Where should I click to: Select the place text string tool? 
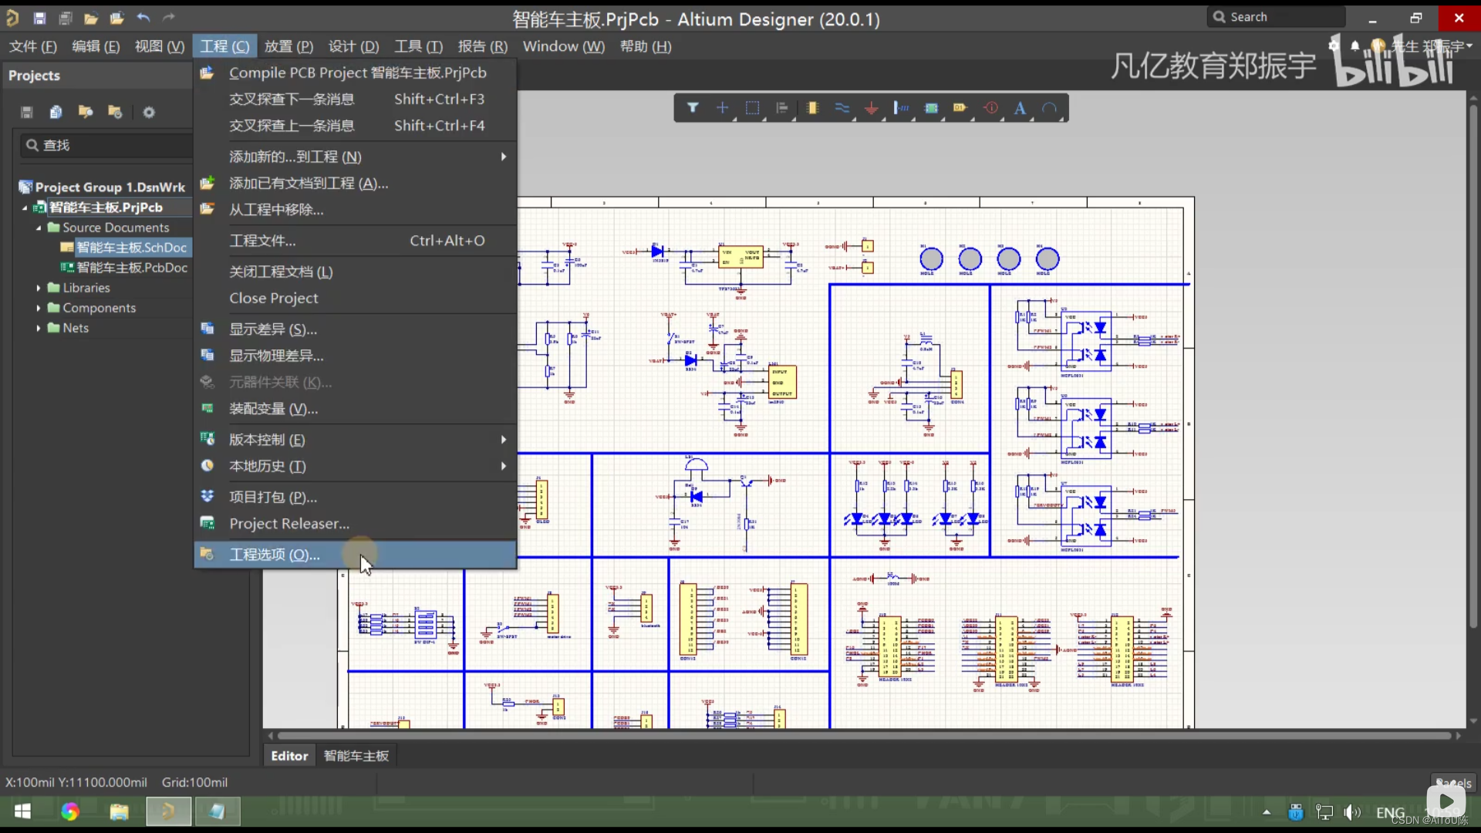(1020, 108)
